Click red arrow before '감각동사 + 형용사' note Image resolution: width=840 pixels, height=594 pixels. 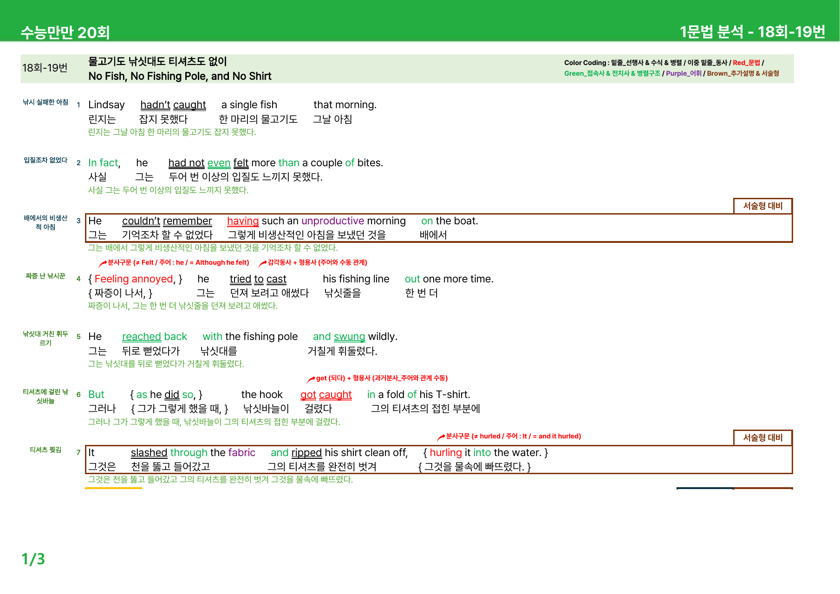point(263,263)
